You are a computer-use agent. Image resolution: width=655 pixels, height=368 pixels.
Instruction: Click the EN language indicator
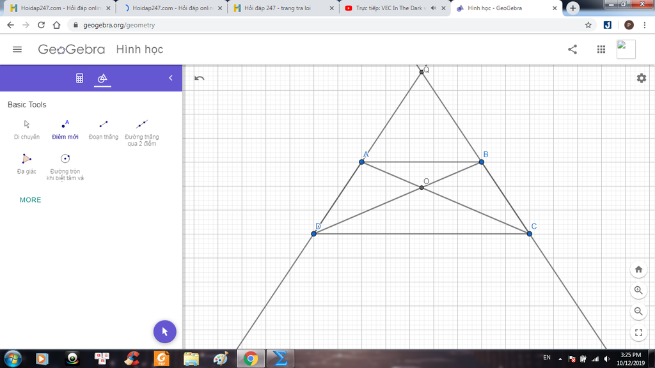click(546, 358)
